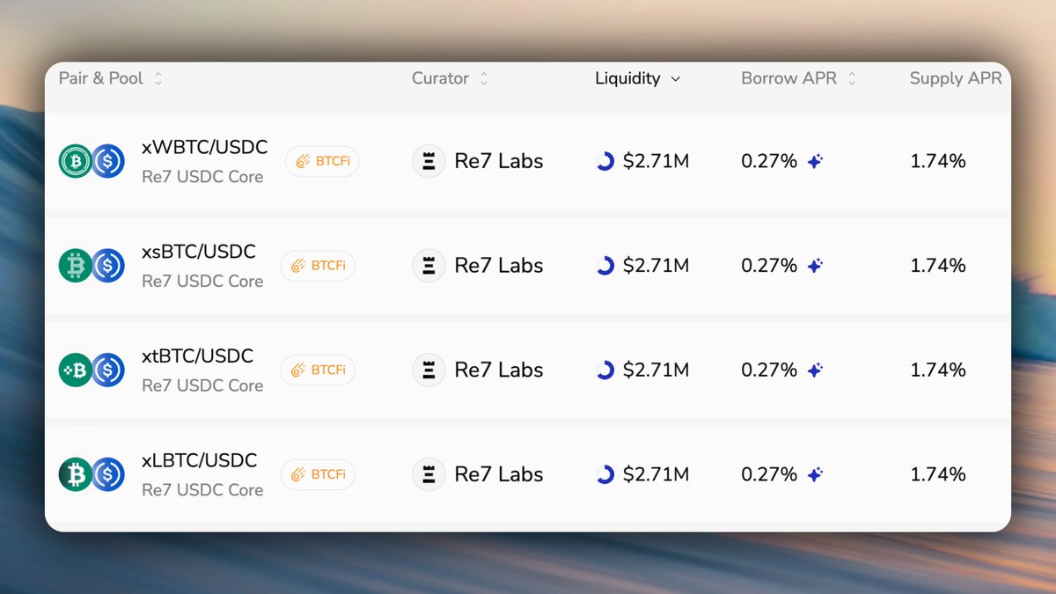Click liquidity usage ring in xLBTC row
The width and height of the screenshot is (1056, 594).
pyautogui.click(x=605, y=474)
